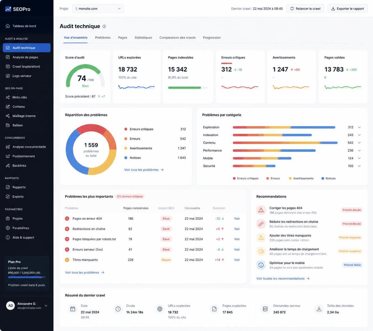Click Voir for Erreurs serveur (5xx)
The height and width of the screenshot is (331, 373).
point(237,249)
